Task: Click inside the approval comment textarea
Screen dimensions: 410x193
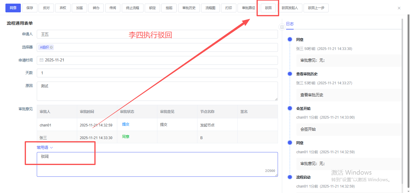Action: [x=157, y=166]
